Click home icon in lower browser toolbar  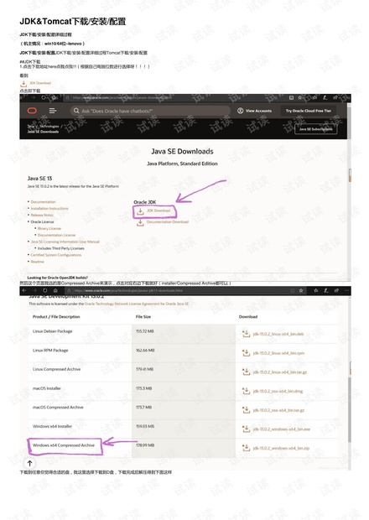(55, 290)
